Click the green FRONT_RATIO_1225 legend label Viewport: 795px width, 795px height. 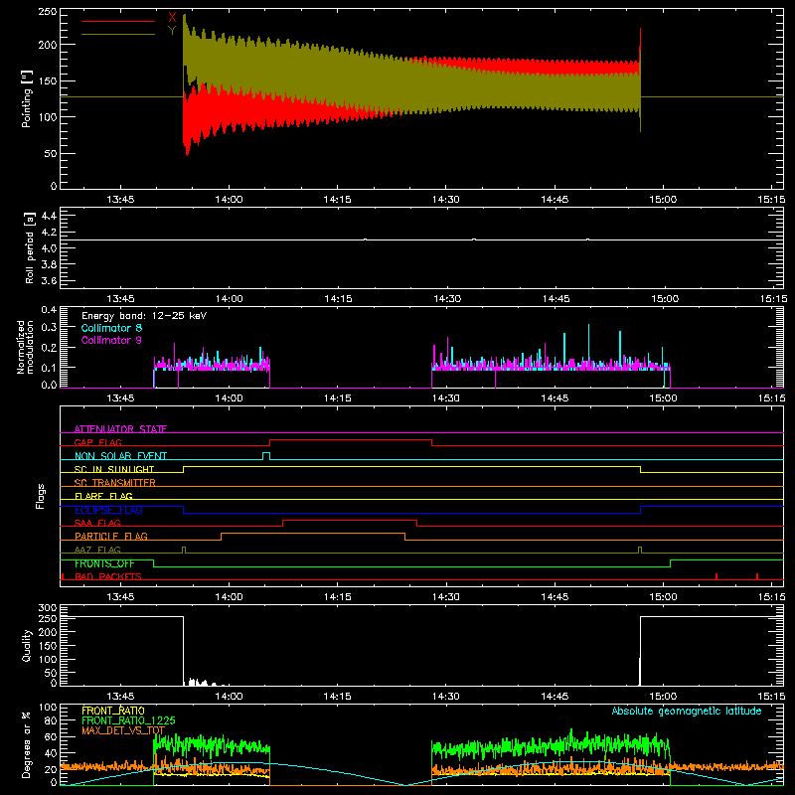pyautogui.click(x=128, y=720)
